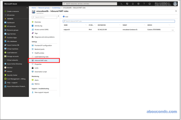
Task: Click the Search inbound NAT rules field
Action: coord(119,21)
